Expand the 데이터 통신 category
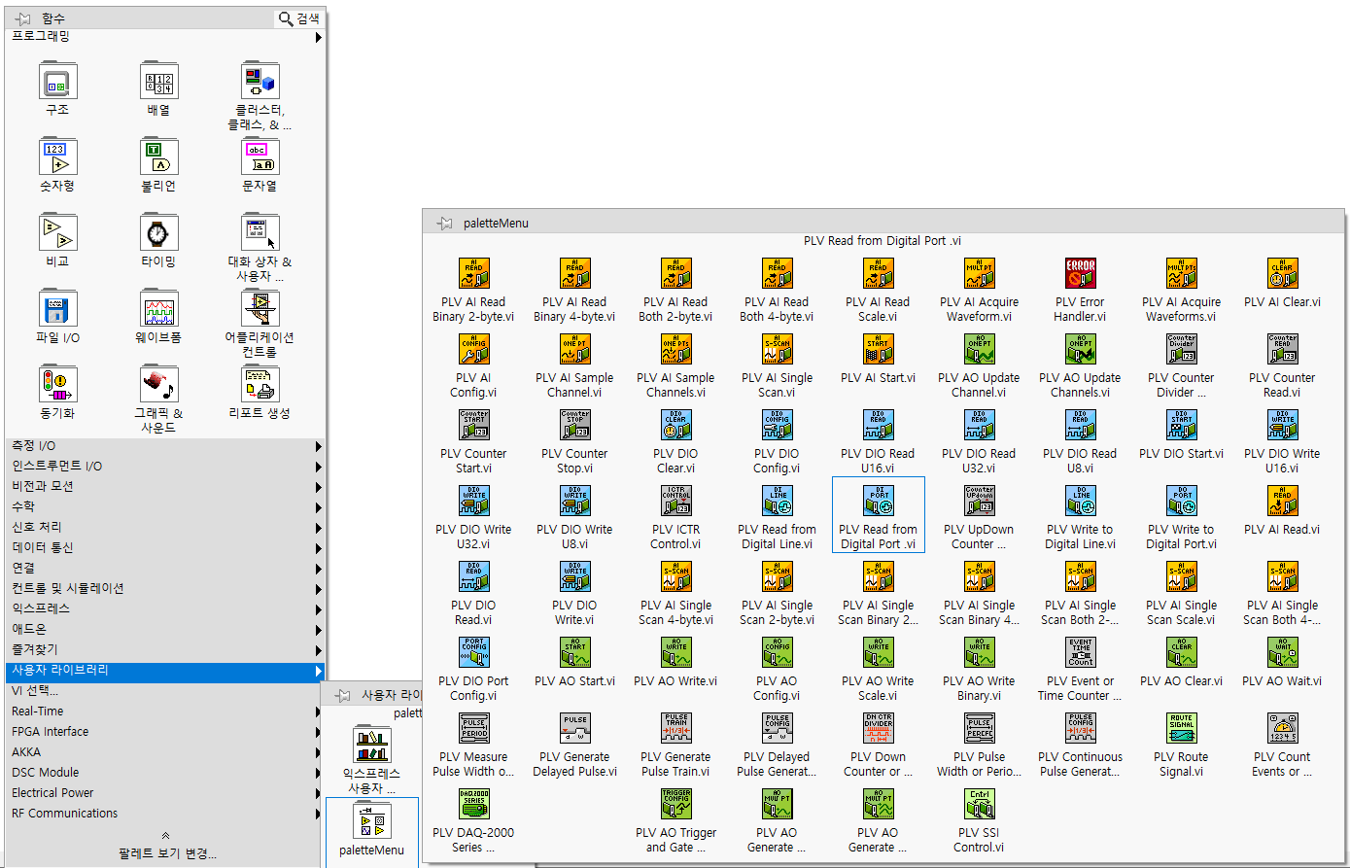Image resolution: width=1350 pixels, height=868 pixels. point(165,548)
